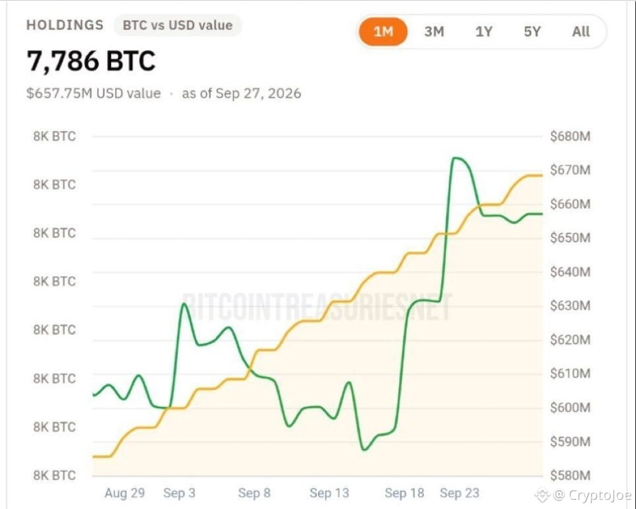Click the $630M right axis label
The width and height of the screenshot is (636, 509).
pyautogui.click(x=570, y=306)
